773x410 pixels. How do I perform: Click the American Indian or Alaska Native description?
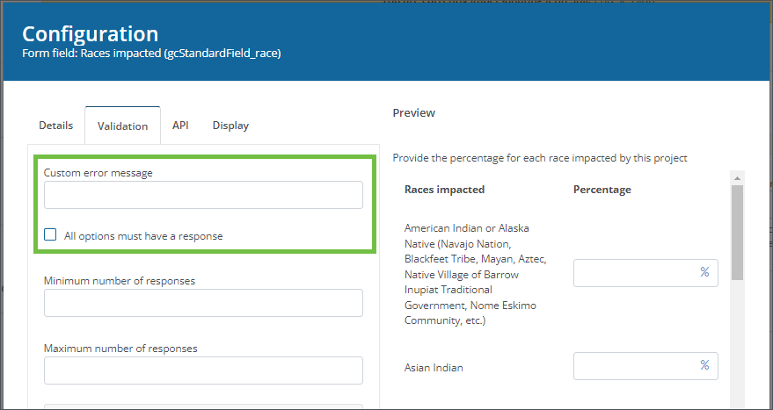[x=475, y=274]
